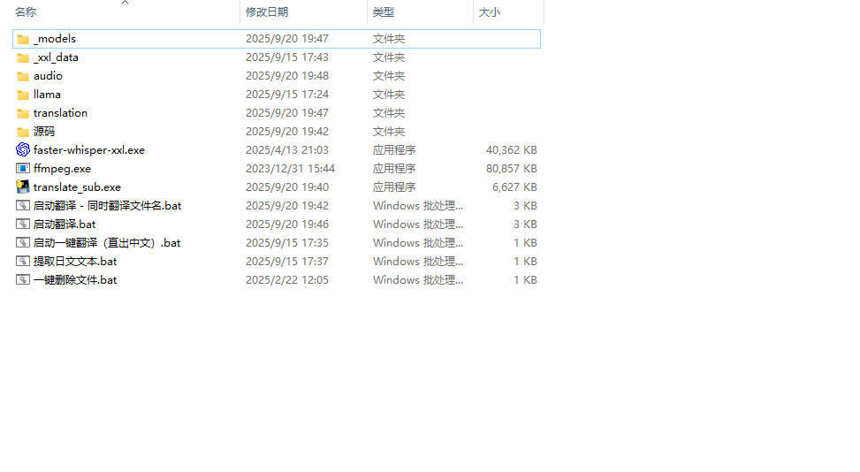This screenshot has height=472, width=860.
Task: Select the _models file name
Action: point(55,39)
